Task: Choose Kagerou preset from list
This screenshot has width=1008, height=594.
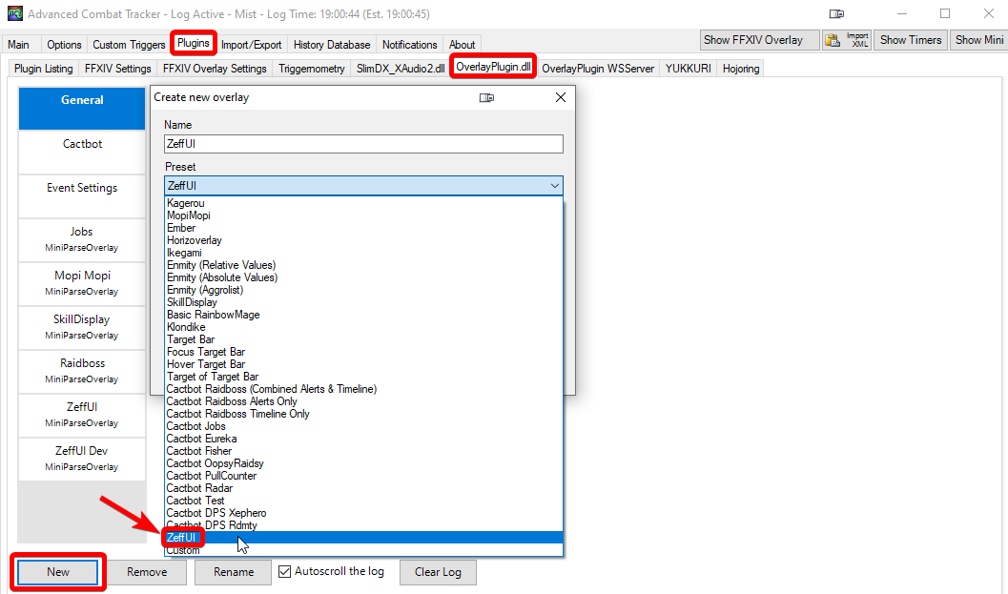Action: point(364,203)
